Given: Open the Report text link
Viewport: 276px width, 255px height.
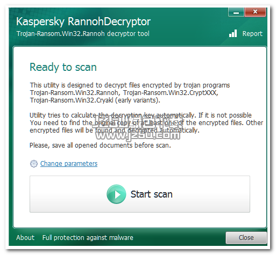Looking at the screenshot, I should (252, 34).
